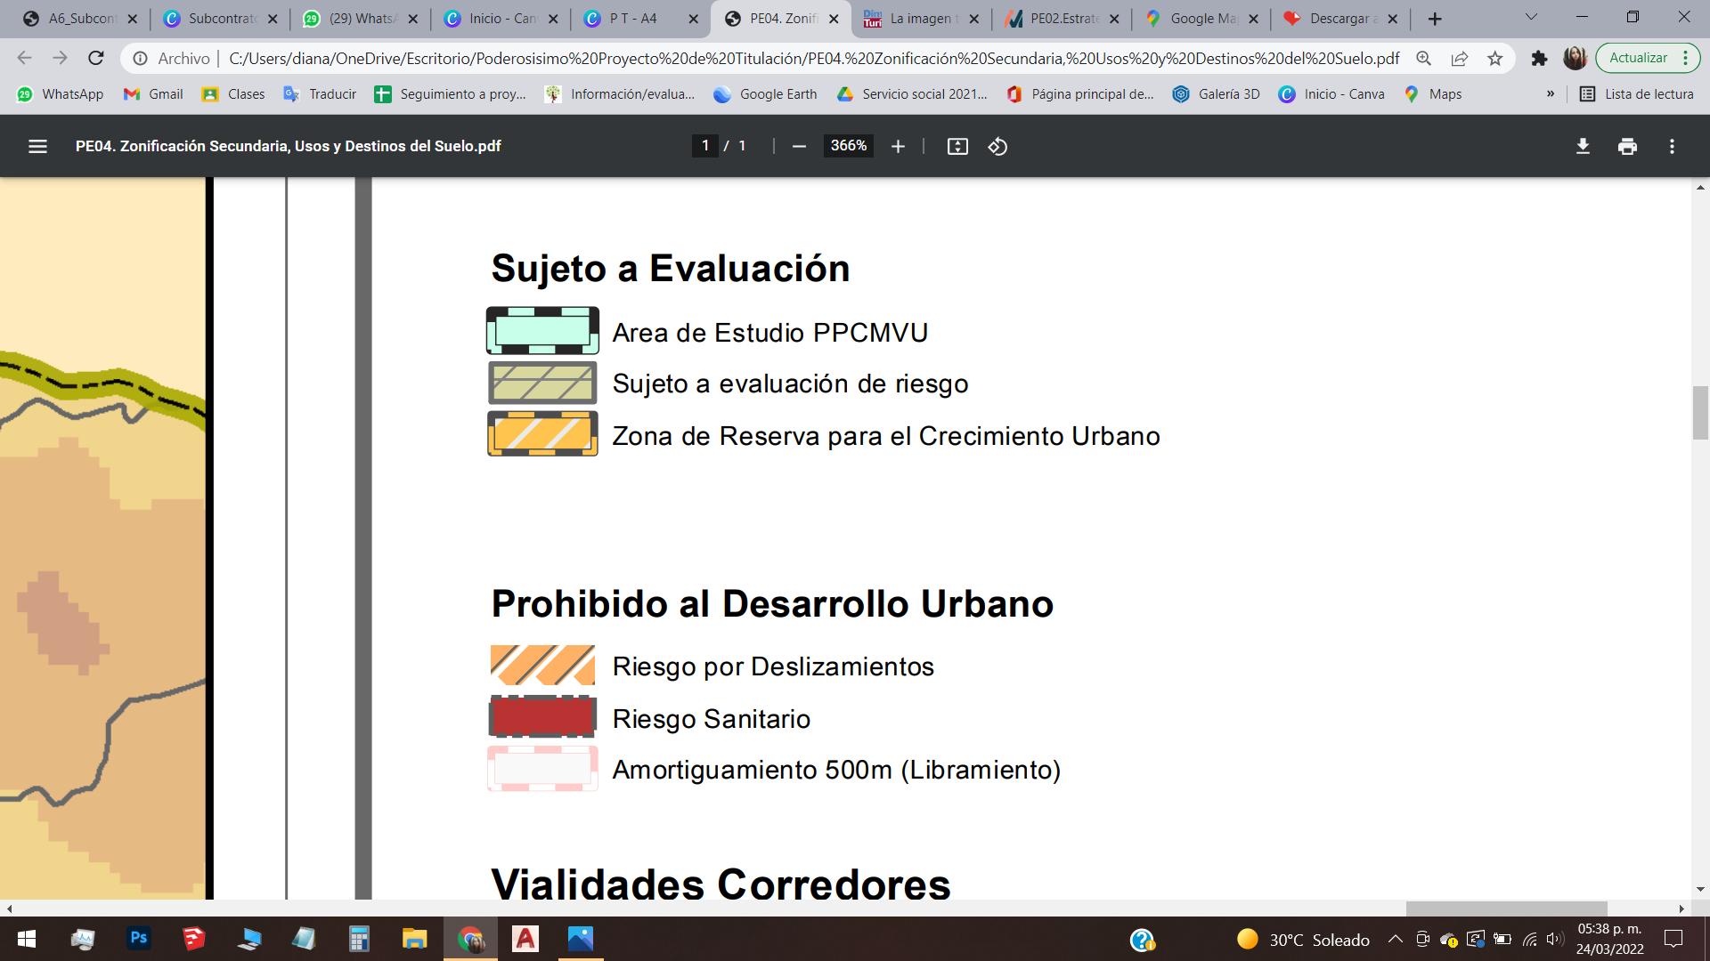Click the Actualizar update button
1710x961 pixels.
pos(1638,58)
